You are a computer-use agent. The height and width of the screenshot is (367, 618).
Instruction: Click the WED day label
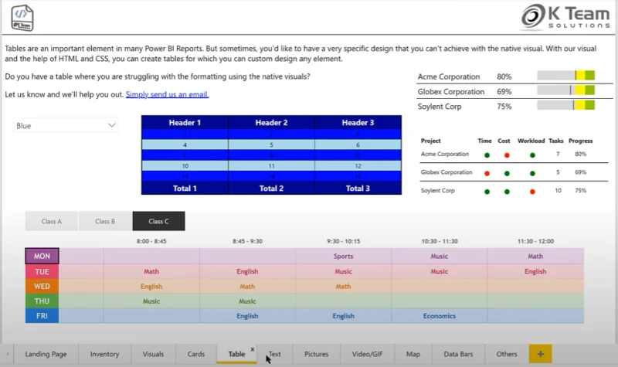pos(42,286)
